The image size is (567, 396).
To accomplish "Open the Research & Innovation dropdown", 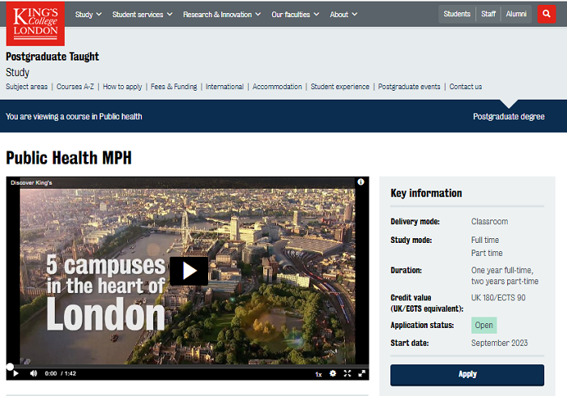I will click(222, 14).
